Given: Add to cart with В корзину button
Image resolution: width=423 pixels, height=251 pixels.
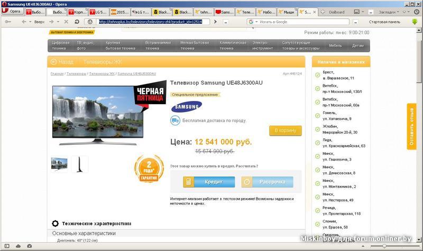Looking at the screenshot, I should point(286,131).
